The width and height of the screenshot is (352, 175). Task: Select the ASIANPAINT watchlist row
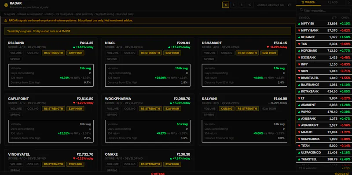(324, 125)
